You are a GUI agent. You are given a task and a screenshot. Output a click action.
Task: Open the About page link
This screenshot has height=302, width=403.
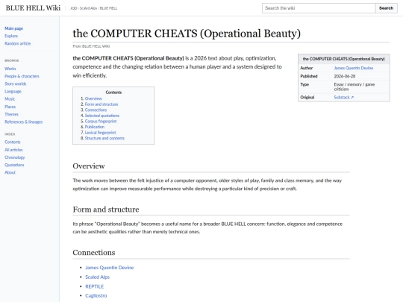coord(10,172)
